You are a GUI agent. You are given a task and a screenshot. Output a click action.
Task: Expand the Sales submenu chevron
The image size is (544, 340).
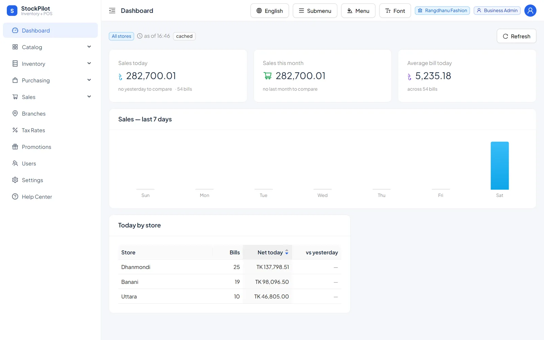(89, 97)
